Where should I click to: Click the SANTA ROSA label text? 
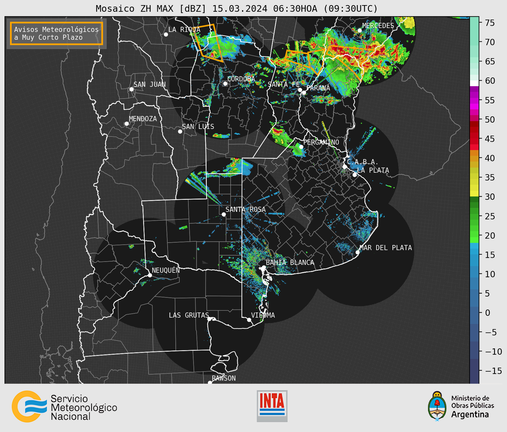246,209
